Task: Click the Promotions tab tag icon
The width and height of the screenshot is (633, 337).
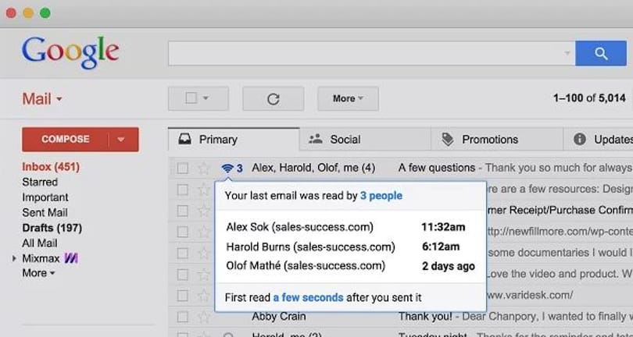Action: point(447,140)
